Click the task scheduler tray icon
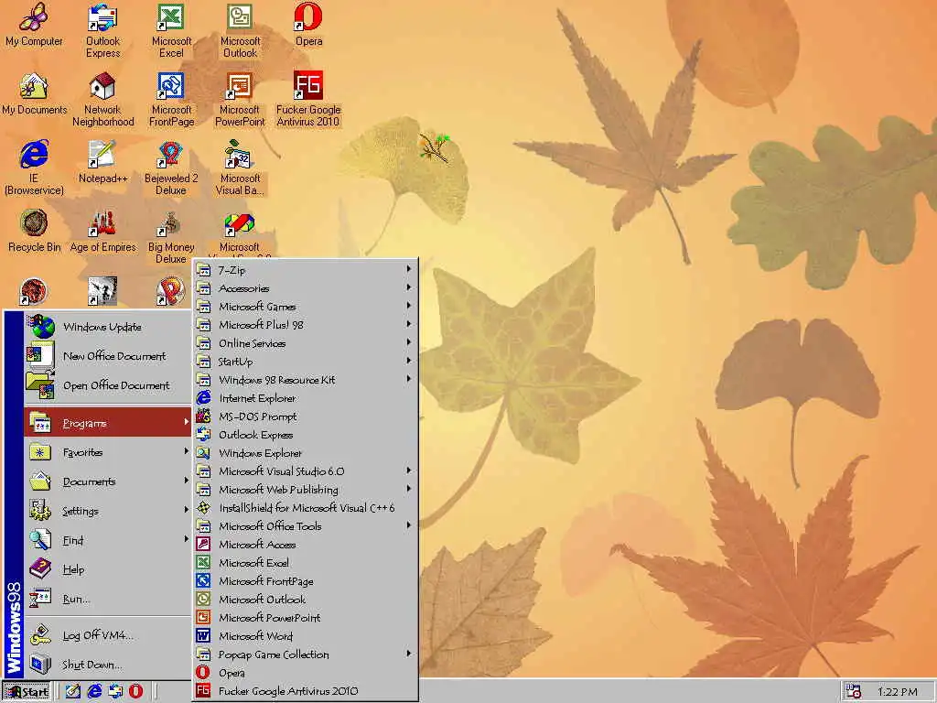This screenshot has height=703, width=937. (x=854, y=692)
